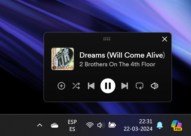Toggle shuffle in the mini player
Screen dimensions: 191x136
point(76,86)
